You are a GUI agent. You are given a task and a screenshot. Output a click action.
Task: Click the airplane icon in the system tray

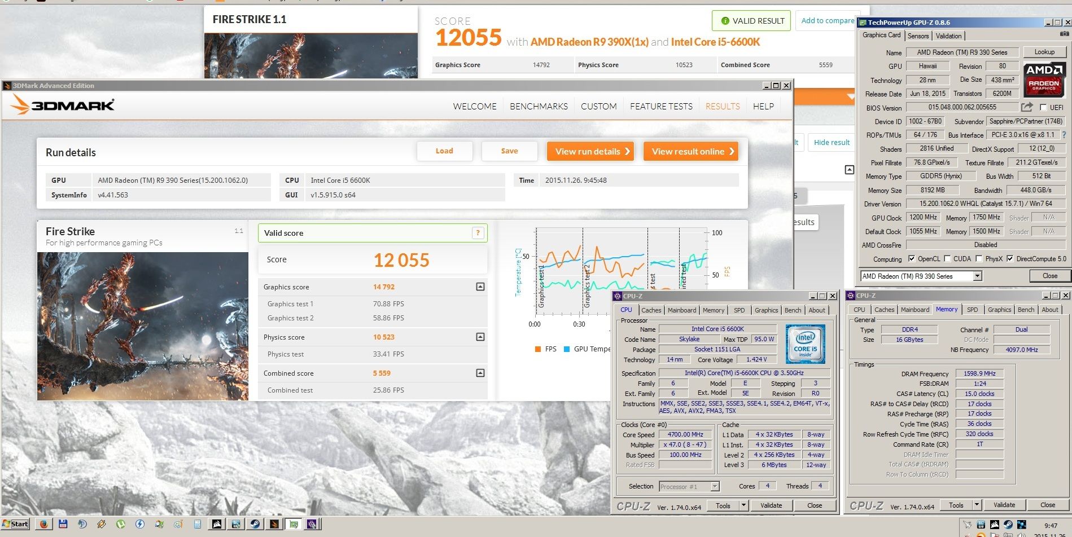point(967,525)
